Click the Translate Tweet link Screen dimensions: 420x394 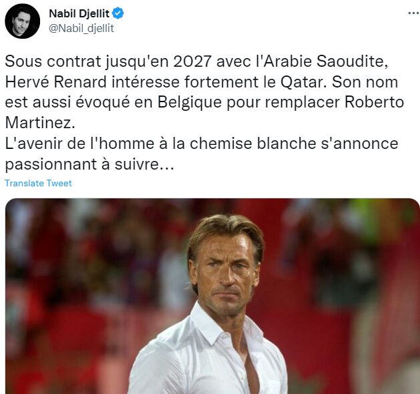[38, 183]
